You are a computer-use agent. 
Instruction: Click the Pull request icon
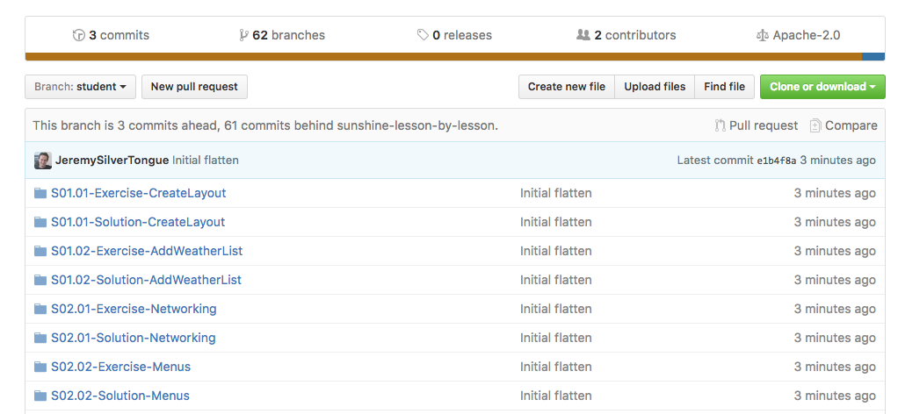point(720,125)
